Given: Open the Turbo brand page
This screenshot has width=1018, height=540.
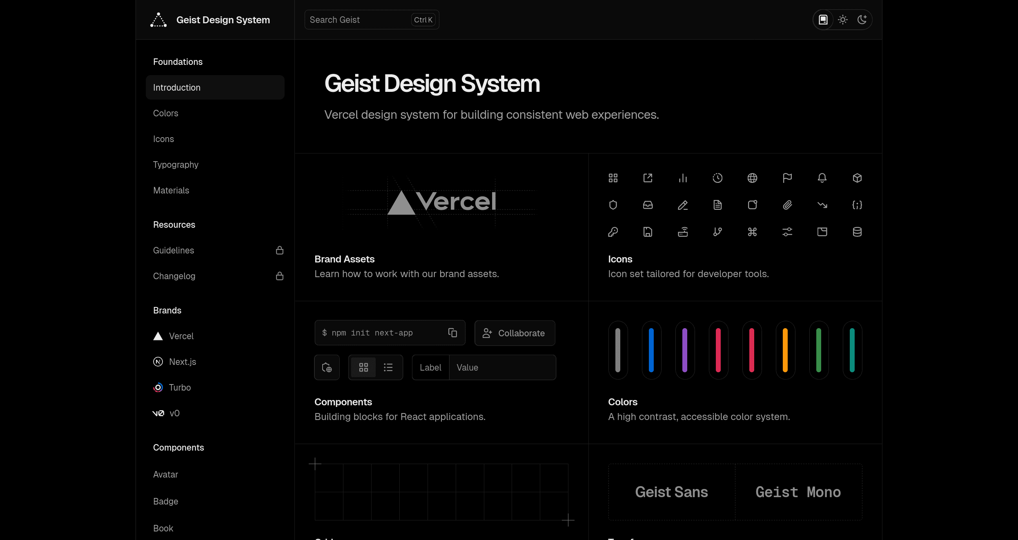Looking at the screenshot, I should pyautogui.click(x=172, y=387).
